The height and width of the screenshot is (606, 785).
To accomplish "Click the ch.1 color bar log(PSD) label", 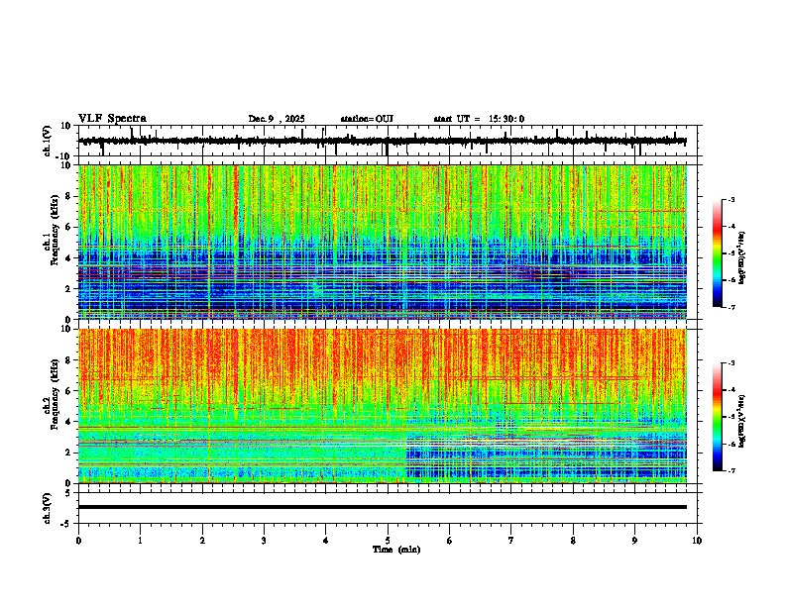I will (742, 258).
